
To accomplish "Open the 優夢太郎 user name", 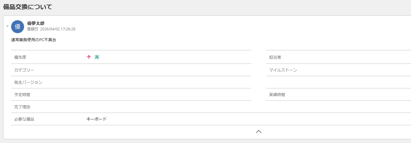I will click(36, 23).
